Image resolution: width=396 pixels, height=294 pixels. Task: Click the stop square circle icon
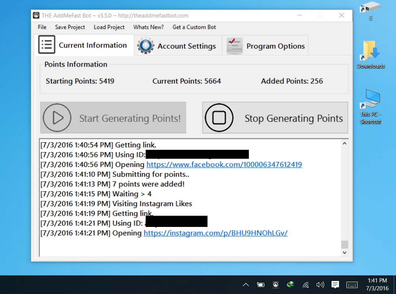(219, 118)
